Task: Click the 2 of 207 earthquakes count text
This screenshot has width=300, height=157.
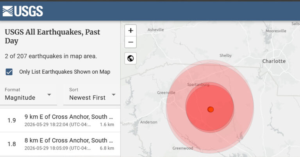Action: click(51, 56)
